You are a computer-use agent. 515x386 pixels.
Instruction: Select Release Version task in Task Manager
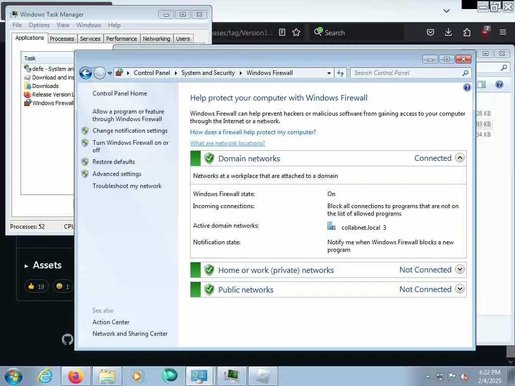[x=49, y=94]
